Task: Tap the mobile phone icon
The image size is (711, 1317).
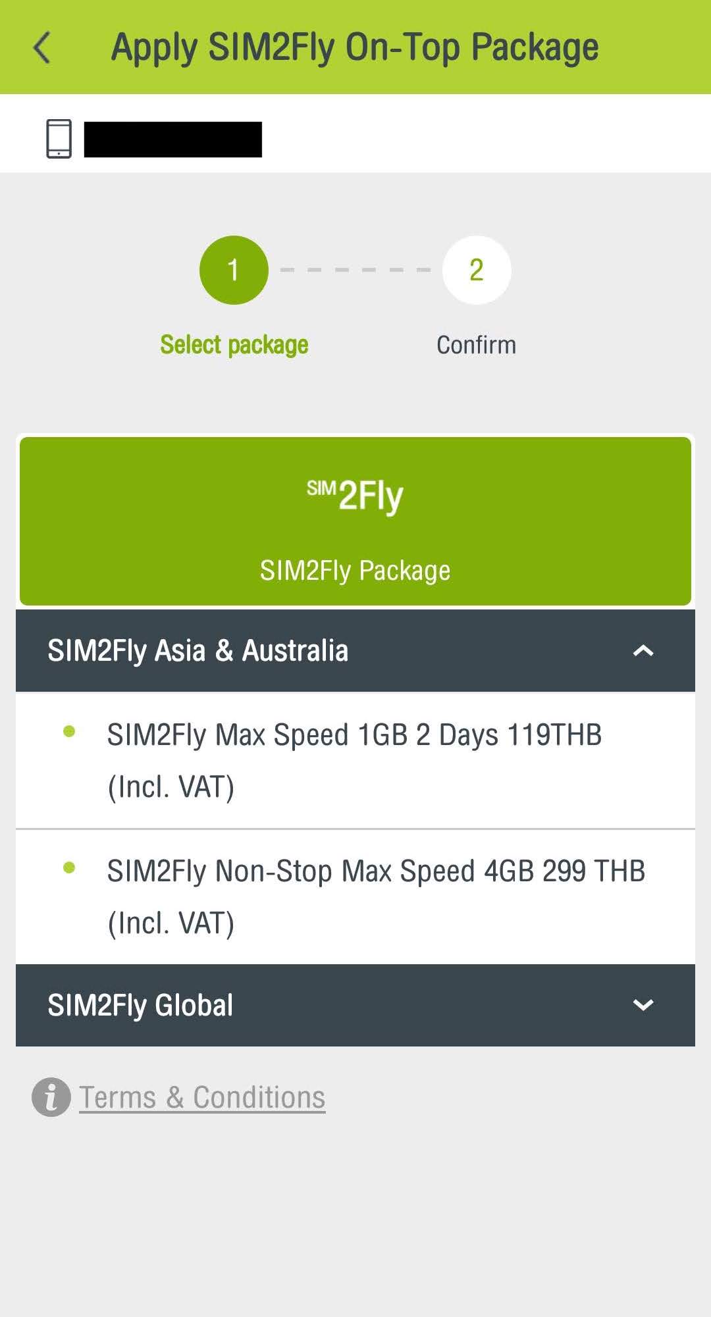Action: 59,139
